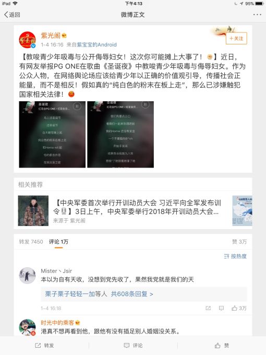Switch to the 转发 7450 tab
This screenshot has width=266, height=355.
31,242
